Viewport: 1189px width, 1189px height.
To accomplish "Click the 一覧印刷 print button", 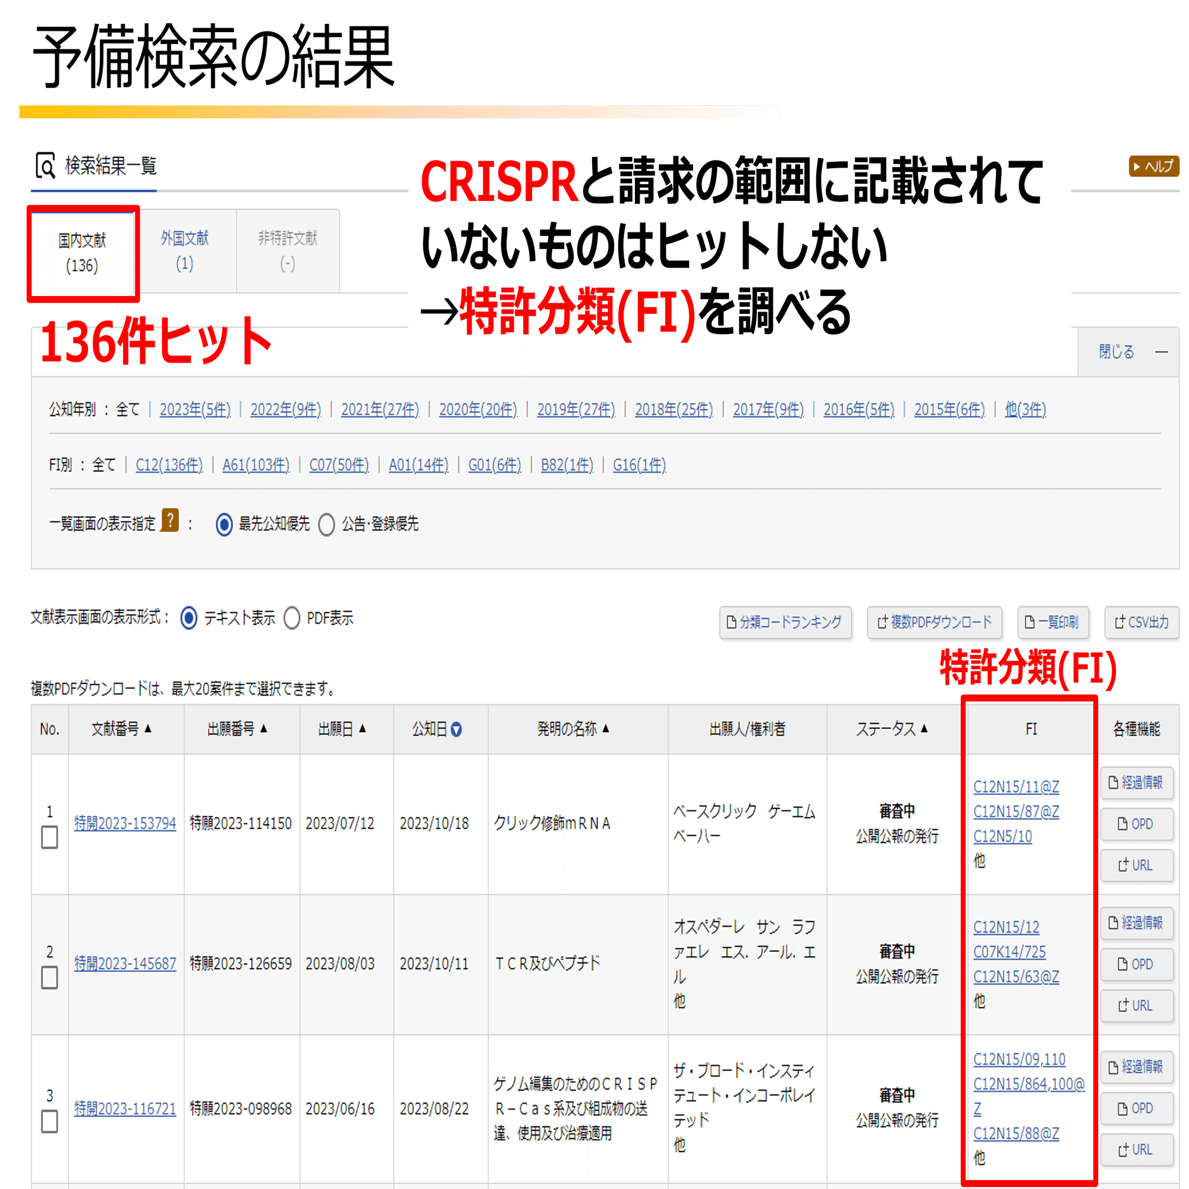I will point(1052,622).
